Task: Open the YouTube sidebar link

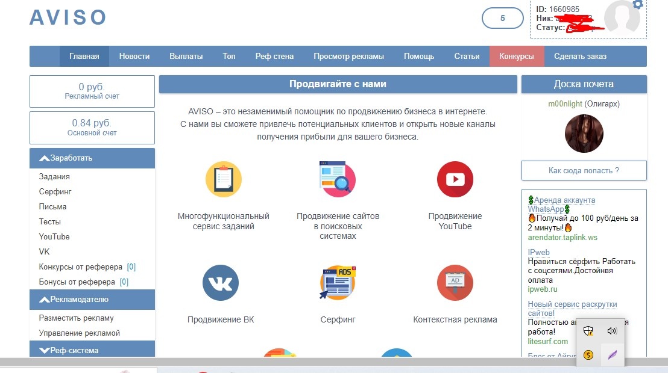Action: (54, 236)
